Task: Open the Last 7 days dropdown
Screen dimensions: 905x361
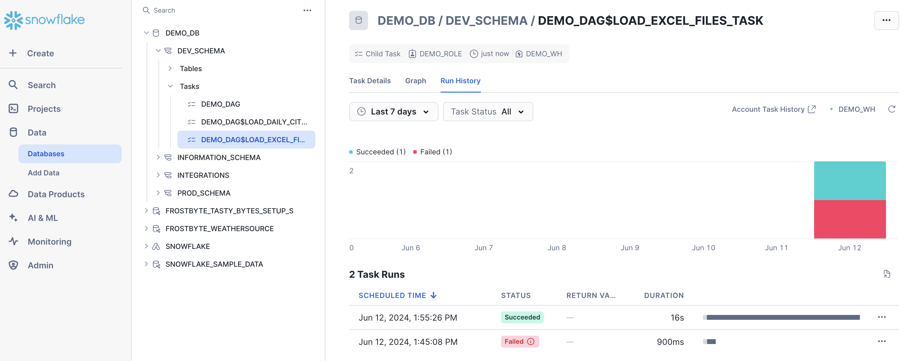Action: tap(393, 112)
